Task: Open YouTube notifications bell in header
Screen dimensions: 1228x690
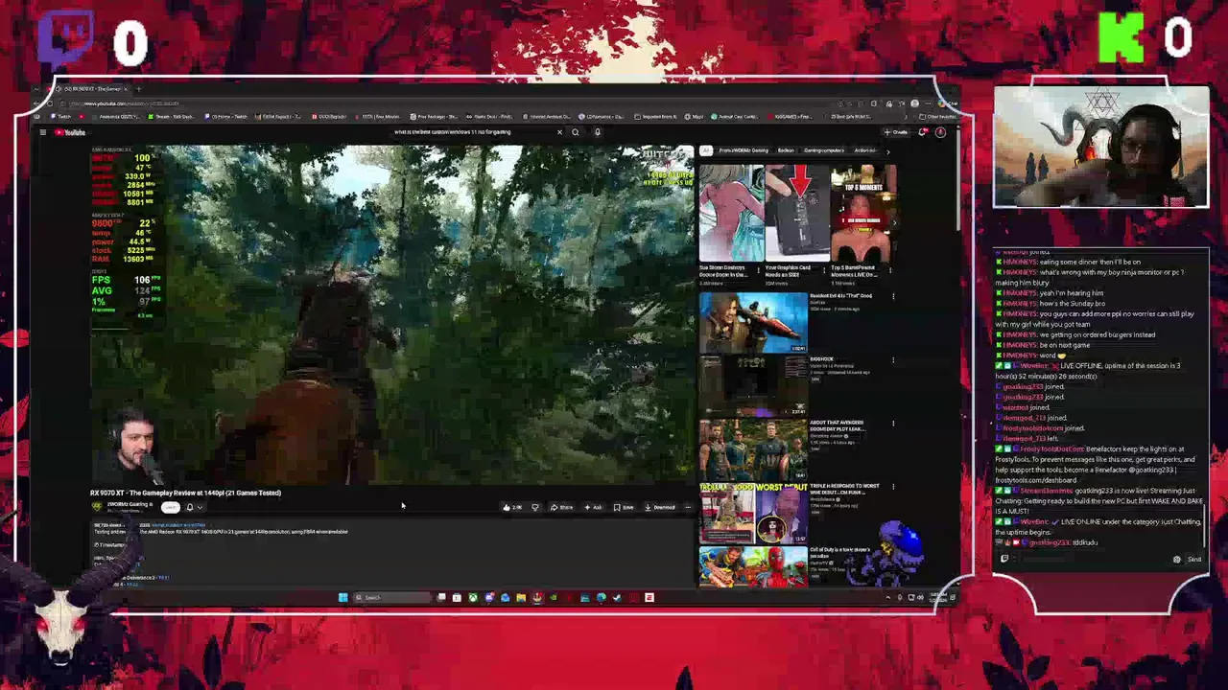Action: tap(923, 132)
